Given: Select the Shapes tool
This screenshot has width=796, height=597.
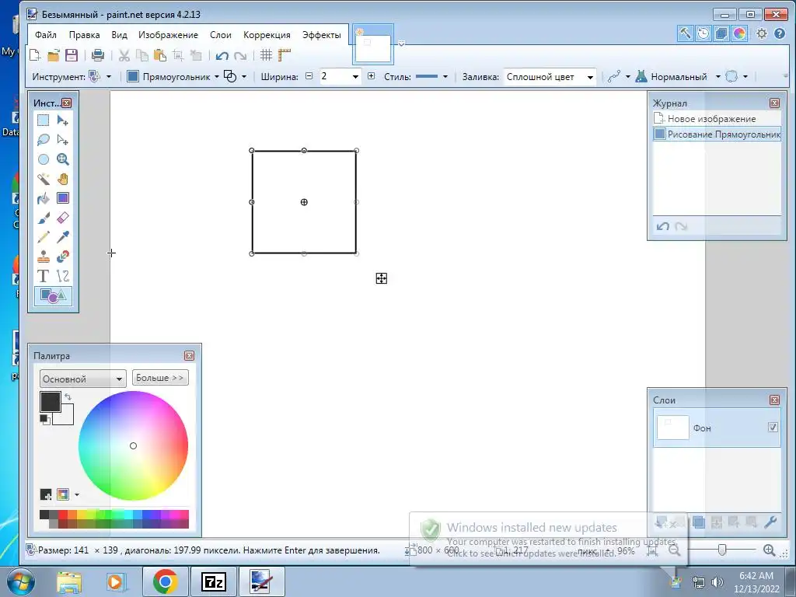Looking at the screenshot, I should click(x=54, y=295).
